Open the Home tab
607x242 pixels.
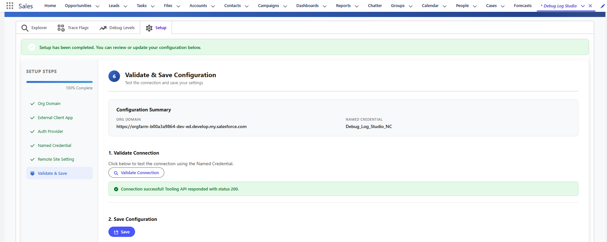[x=50, y=6]
